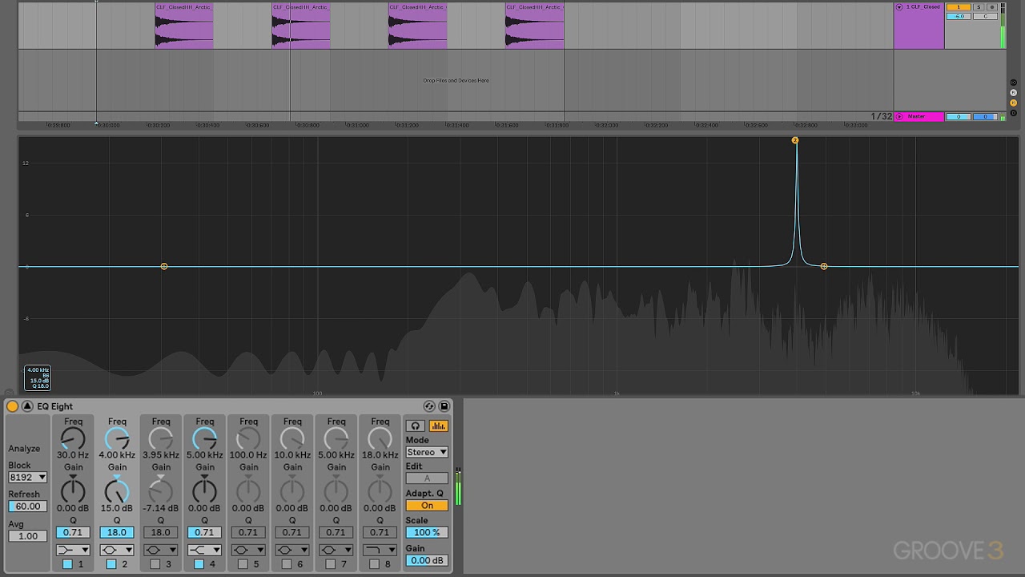This screenshot has height=577, width=1025.
Task: Click the Avg 1.00 field
Action: (x=28, y=536)
